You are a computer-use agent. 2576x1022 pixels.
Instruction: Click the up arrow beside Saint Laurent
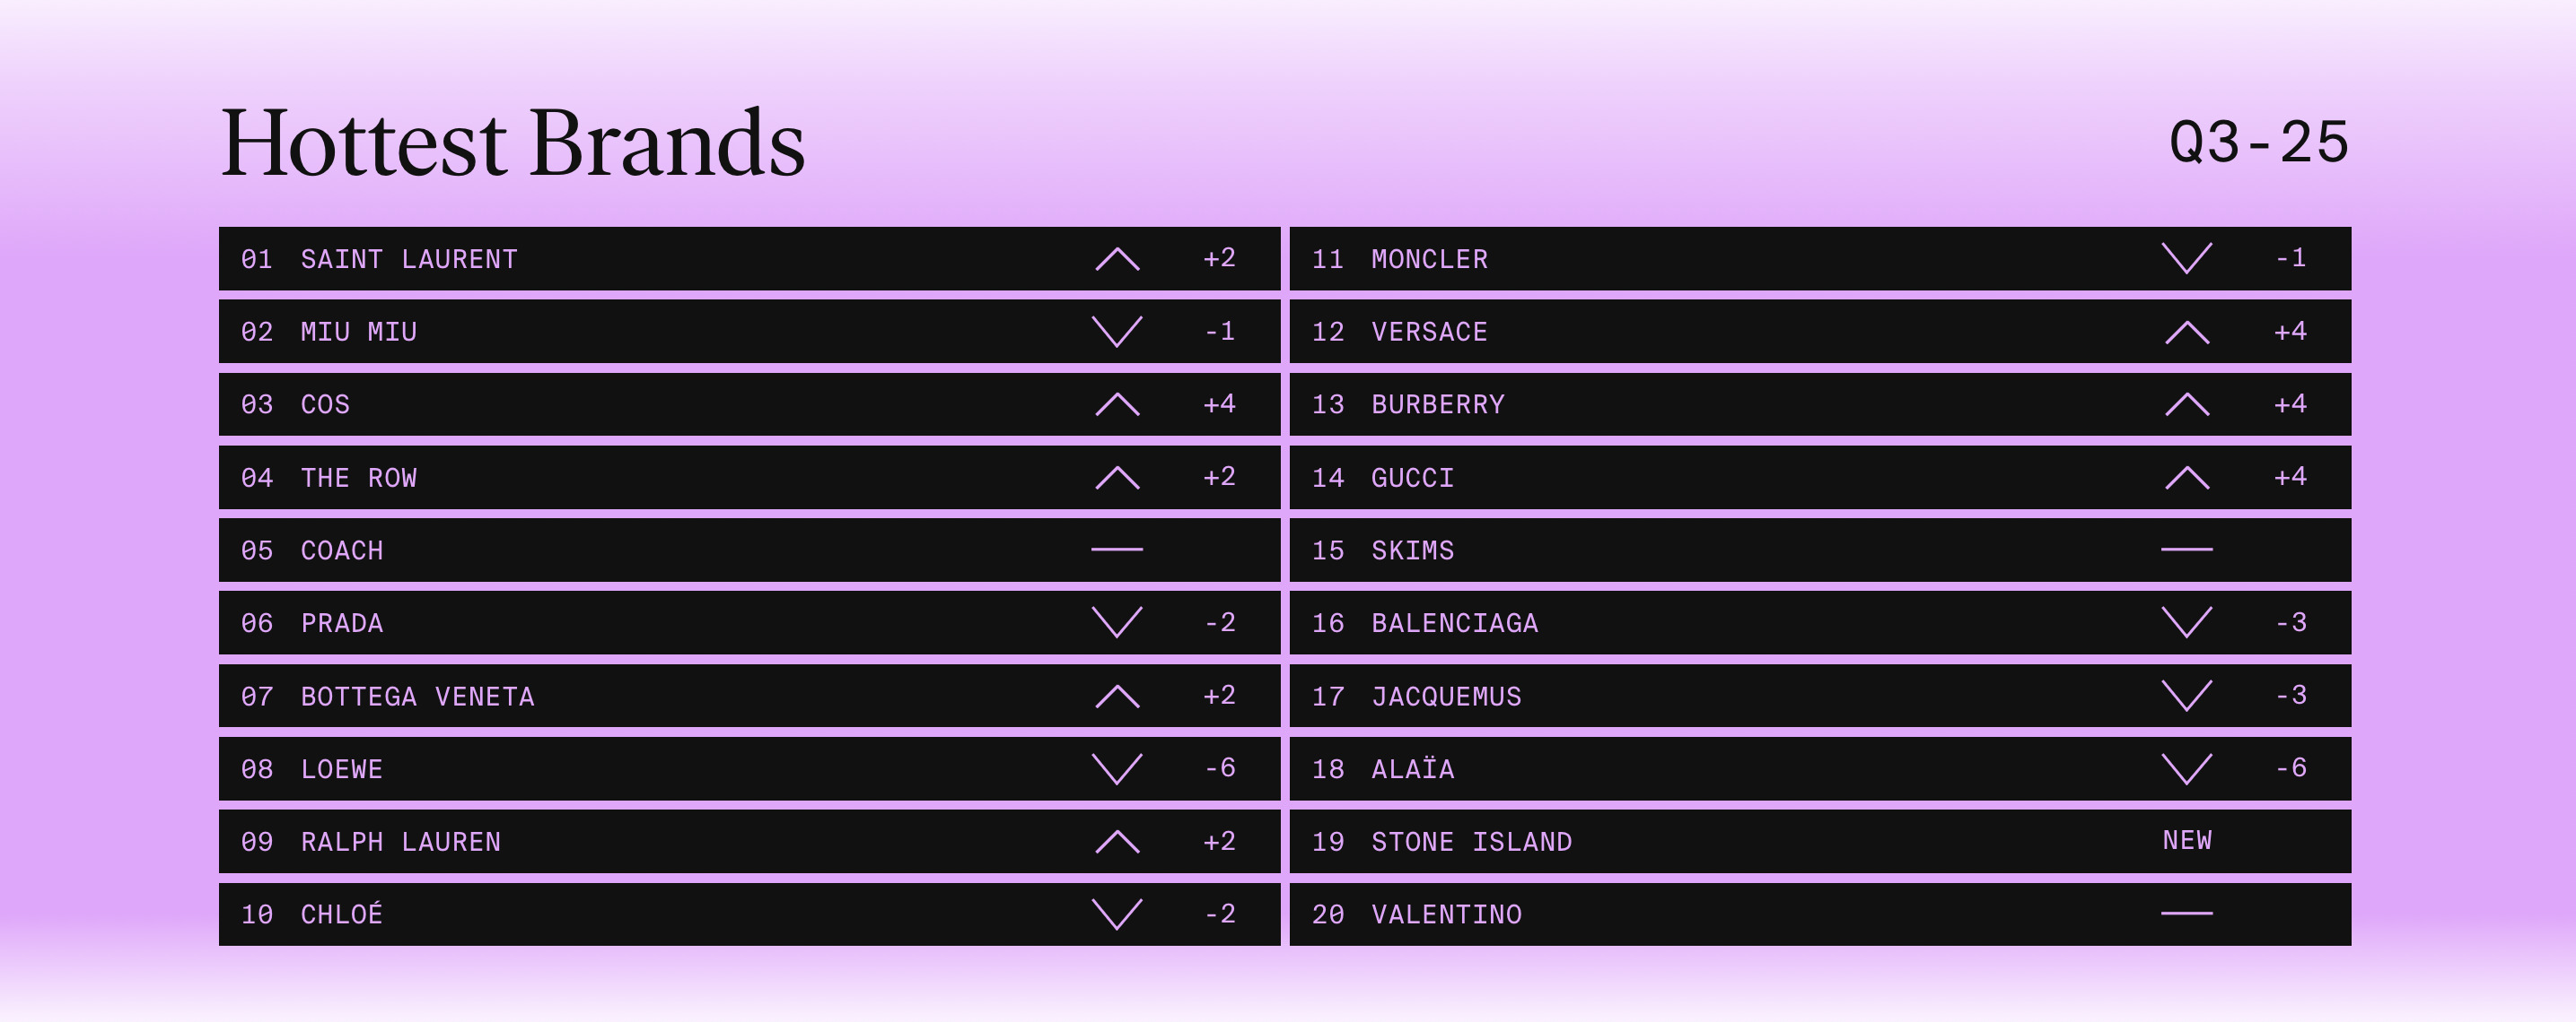(x=1117, y=260)
